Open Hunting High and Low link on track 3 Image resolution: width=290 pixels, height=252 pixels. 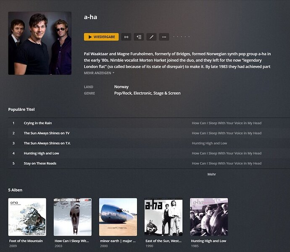click(209, 143)
